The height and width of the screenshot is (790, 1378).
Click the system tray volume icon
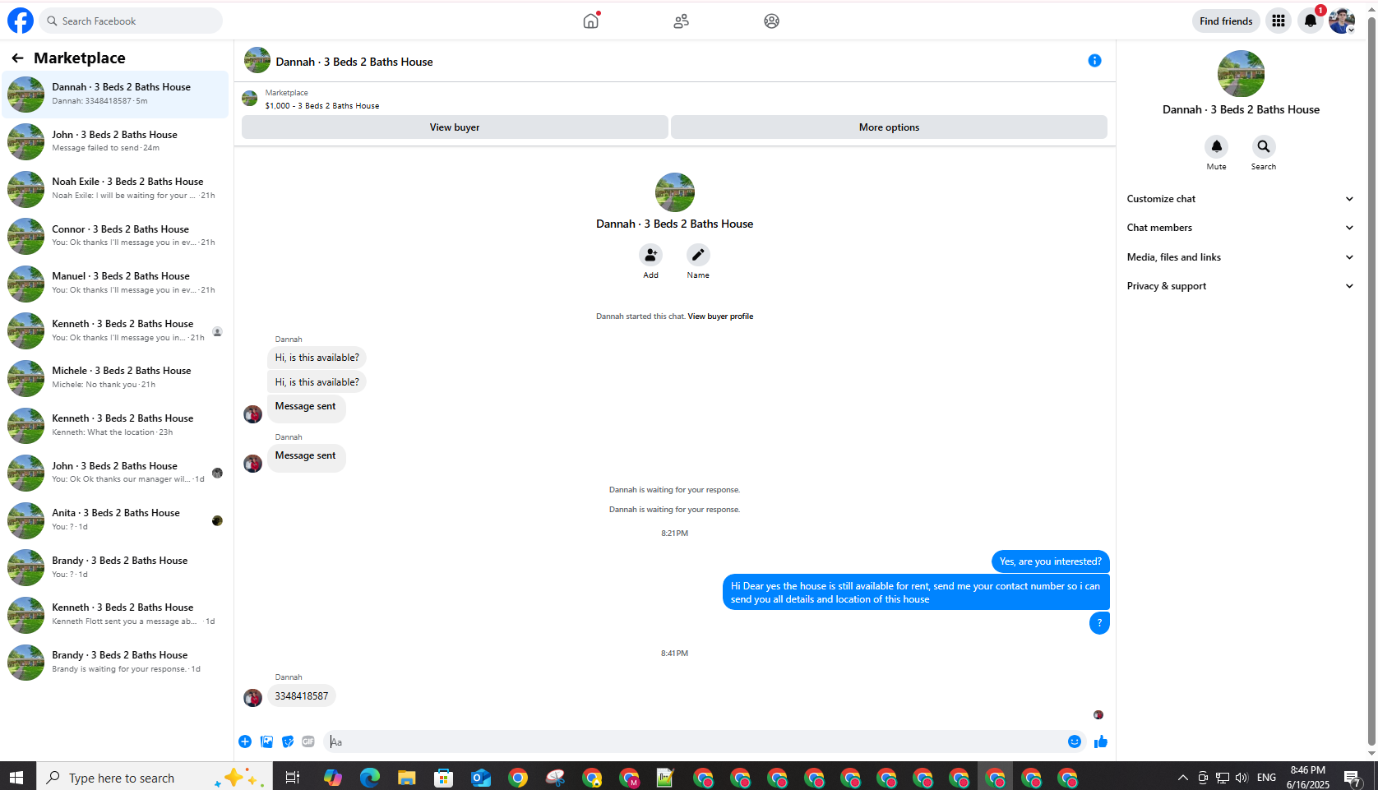click(1242, 778)
